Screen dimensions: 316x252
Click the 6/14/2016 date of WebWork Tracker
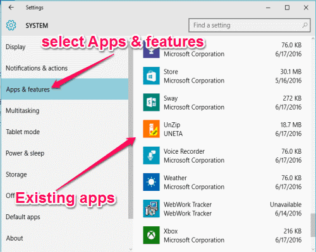[x=288, y=214]
